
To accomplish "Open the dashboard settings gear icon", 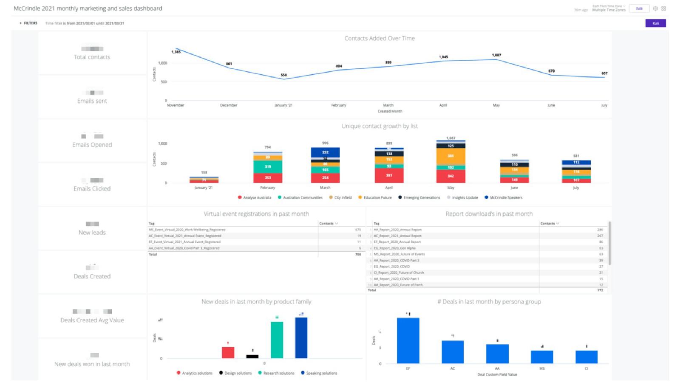I will 655,8.
